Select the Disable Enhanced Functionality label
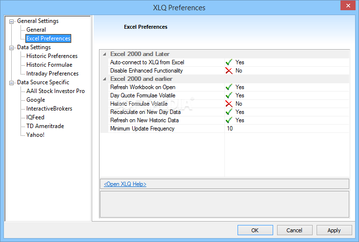The image size is (359, 242). (146, 71)
